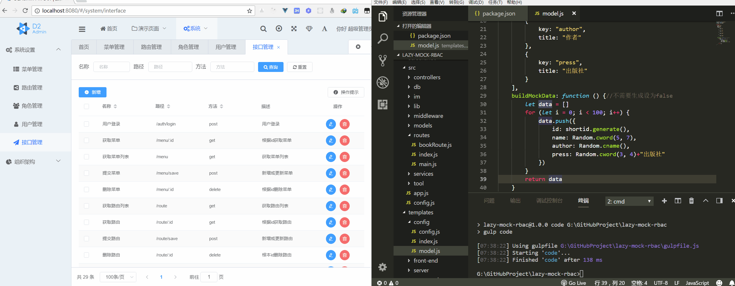Check the 获取路由 row checkbox

pos(86,222)
